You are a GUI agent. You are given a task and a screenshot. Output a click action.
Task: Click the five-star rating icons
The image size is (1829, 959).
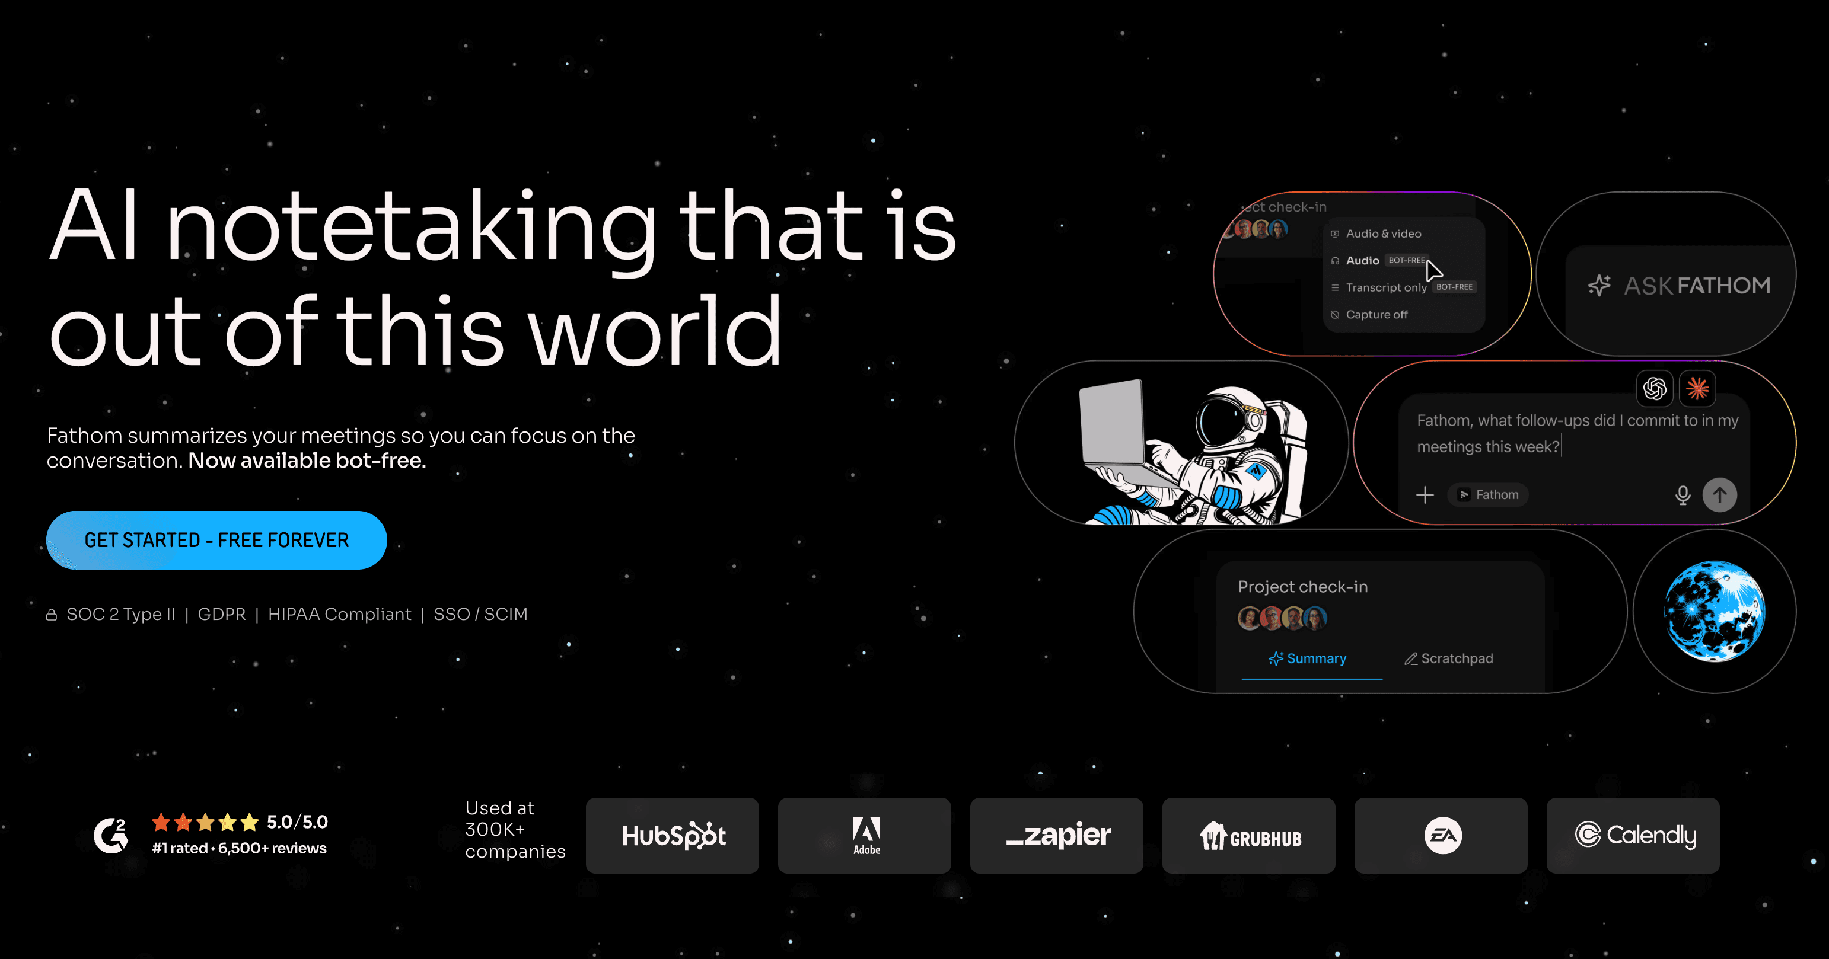point(205,822)
